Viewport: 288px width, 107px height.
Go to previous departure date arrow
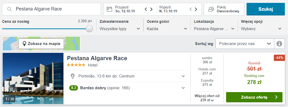190,9
